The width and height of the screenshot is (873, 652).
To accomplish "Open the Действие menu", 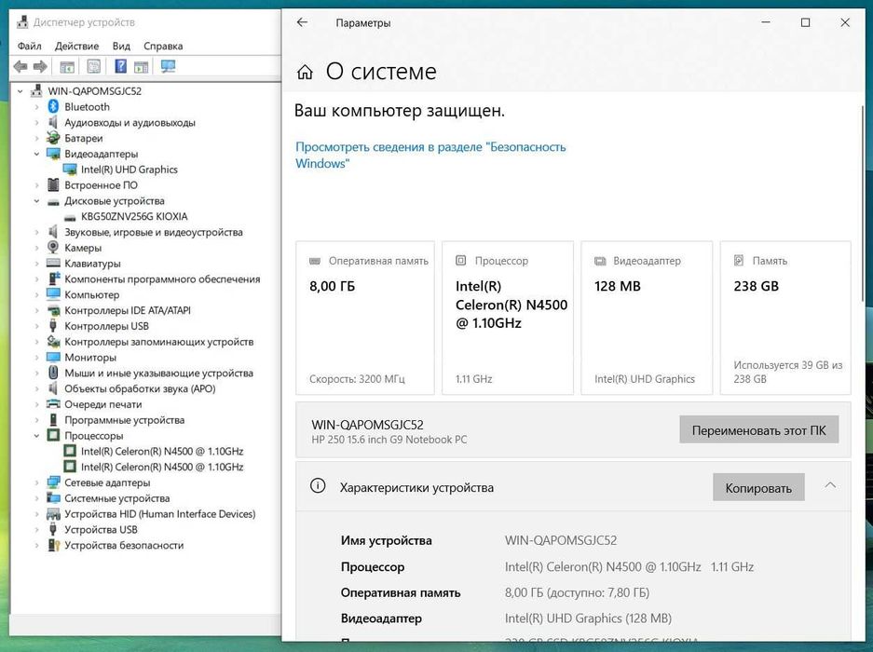I will (x=76, y=46).
